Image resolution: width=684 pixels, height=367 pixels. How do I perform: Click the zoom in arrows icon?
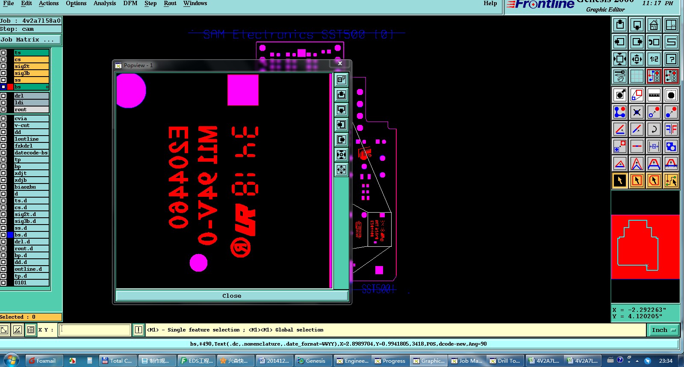tap(620, 59)
